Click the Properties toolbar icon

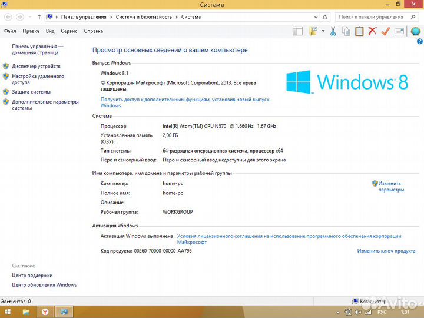tap(399, 31)
